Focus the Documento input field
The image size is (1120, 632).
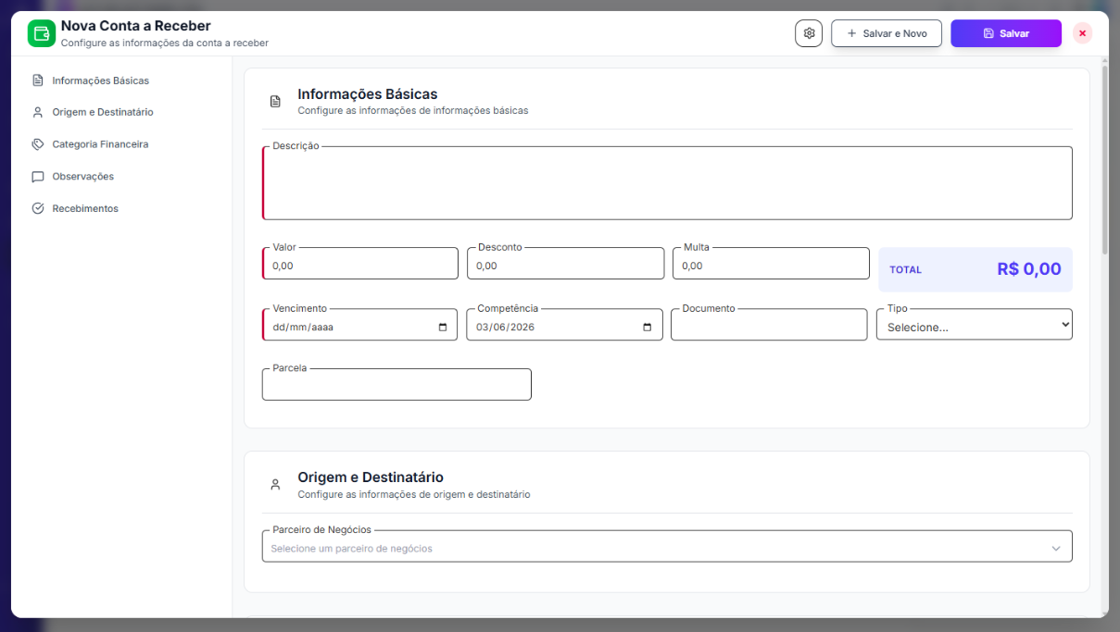(x=769, y=325)
